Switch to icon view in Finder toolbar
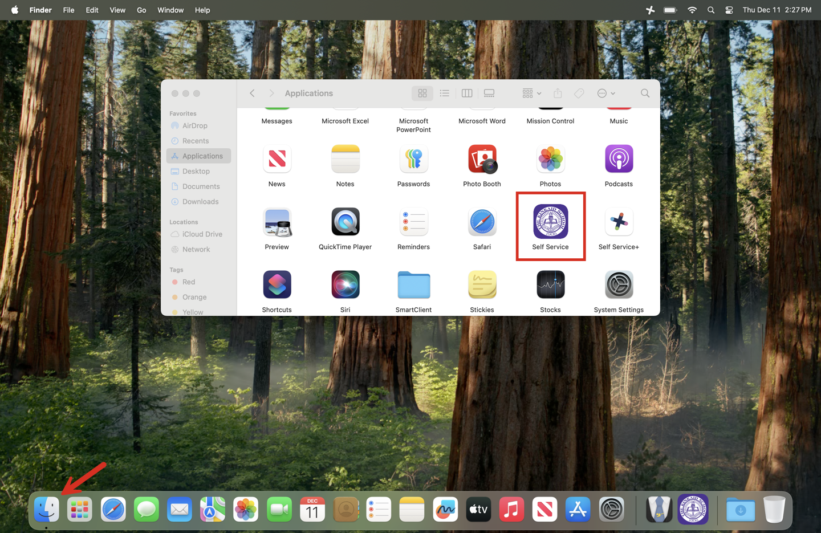821x533 pixels. click(x=422, y=93)
